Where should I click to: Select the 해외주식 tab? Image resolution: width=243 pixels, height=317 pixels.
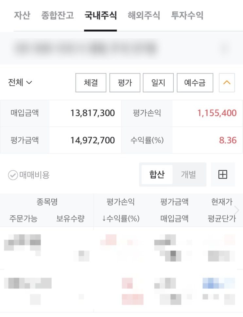144,15
